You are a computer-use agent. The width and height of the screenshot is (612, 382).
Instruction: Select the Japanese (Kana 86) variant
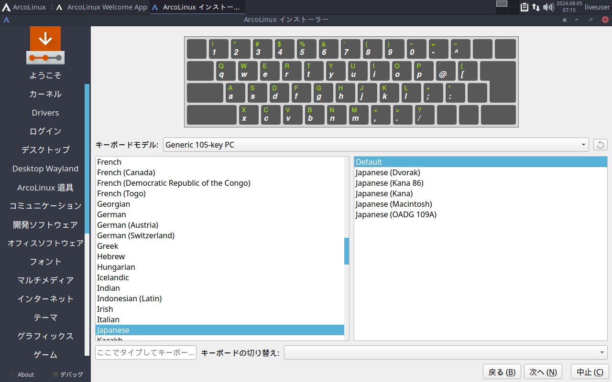tap(481, 183)
